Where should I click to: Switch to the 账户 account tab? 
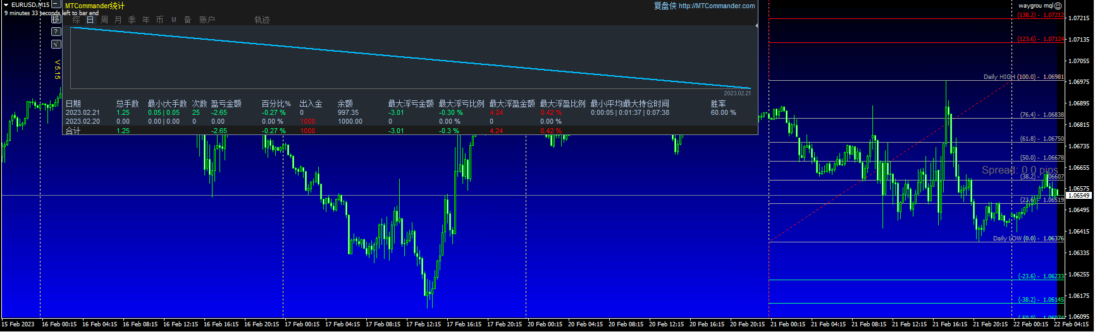(207, 20)
